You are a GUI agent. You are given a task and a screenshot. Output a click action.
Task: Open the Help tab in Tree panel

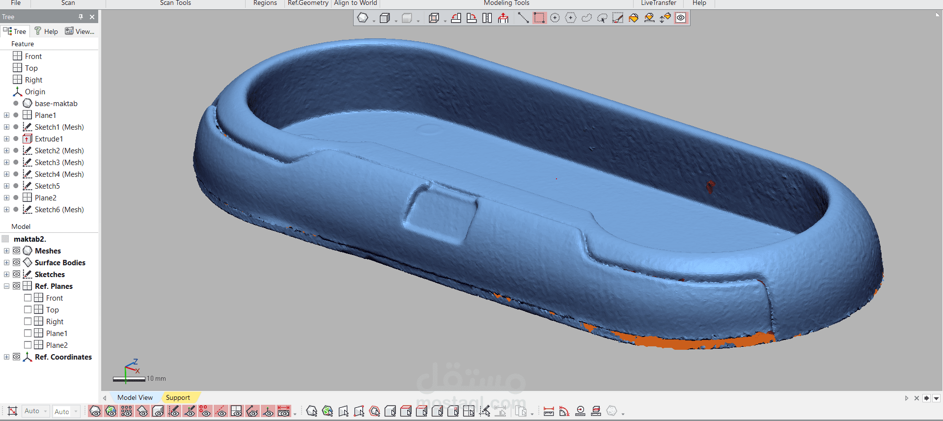click(46, 31)
